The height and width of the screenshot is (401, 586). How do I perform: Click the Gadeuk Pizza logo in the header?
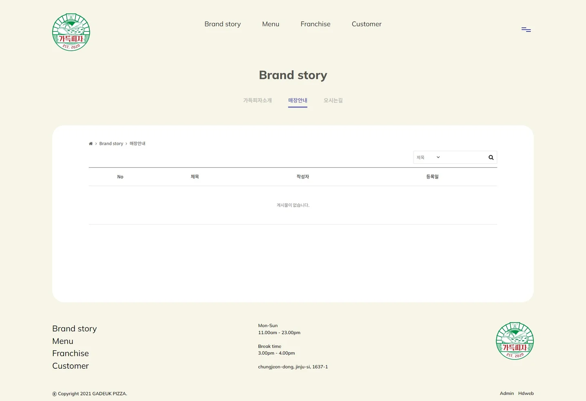pyautogui.click(x=71, y=32)
